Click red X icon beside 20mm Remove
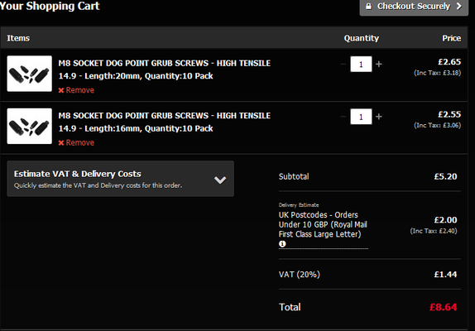 point(61,90)
